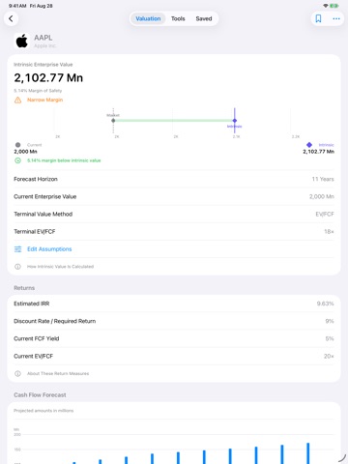The height and width of the screenshot is (464, 348).
Task: Open the more options ellipsis menu
Action: 336,18
